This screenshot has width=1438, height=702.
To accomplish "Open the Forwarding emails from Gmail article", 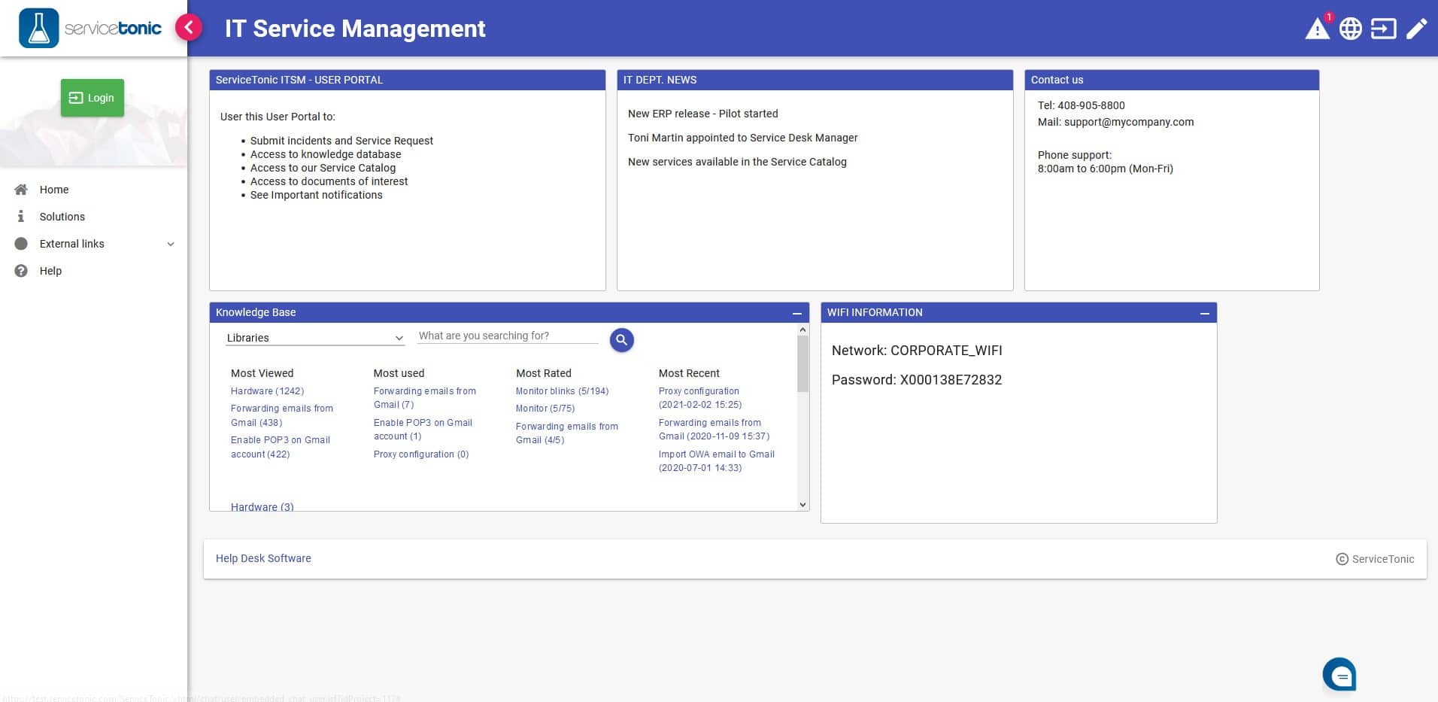I will (282, 415).
